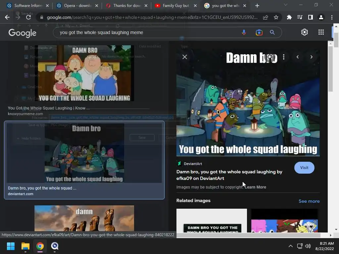Open Learn More copyright link
The image size is (339, 254).
pyautogui.click(x=255, y=187)
